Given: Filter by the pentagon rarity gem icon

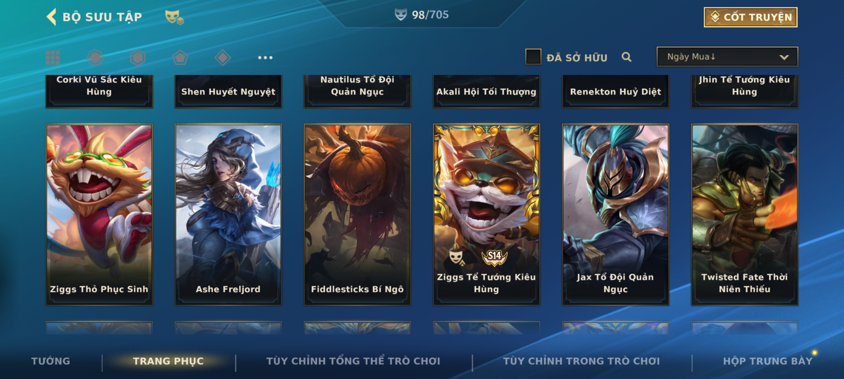Looking at the screenshot, I should pyautogui.click(x=180, y=58).
